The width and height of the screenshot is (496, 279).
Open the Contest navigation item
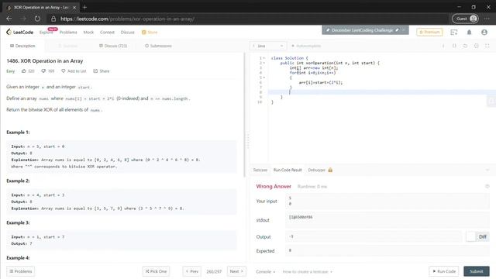(107, 33)
